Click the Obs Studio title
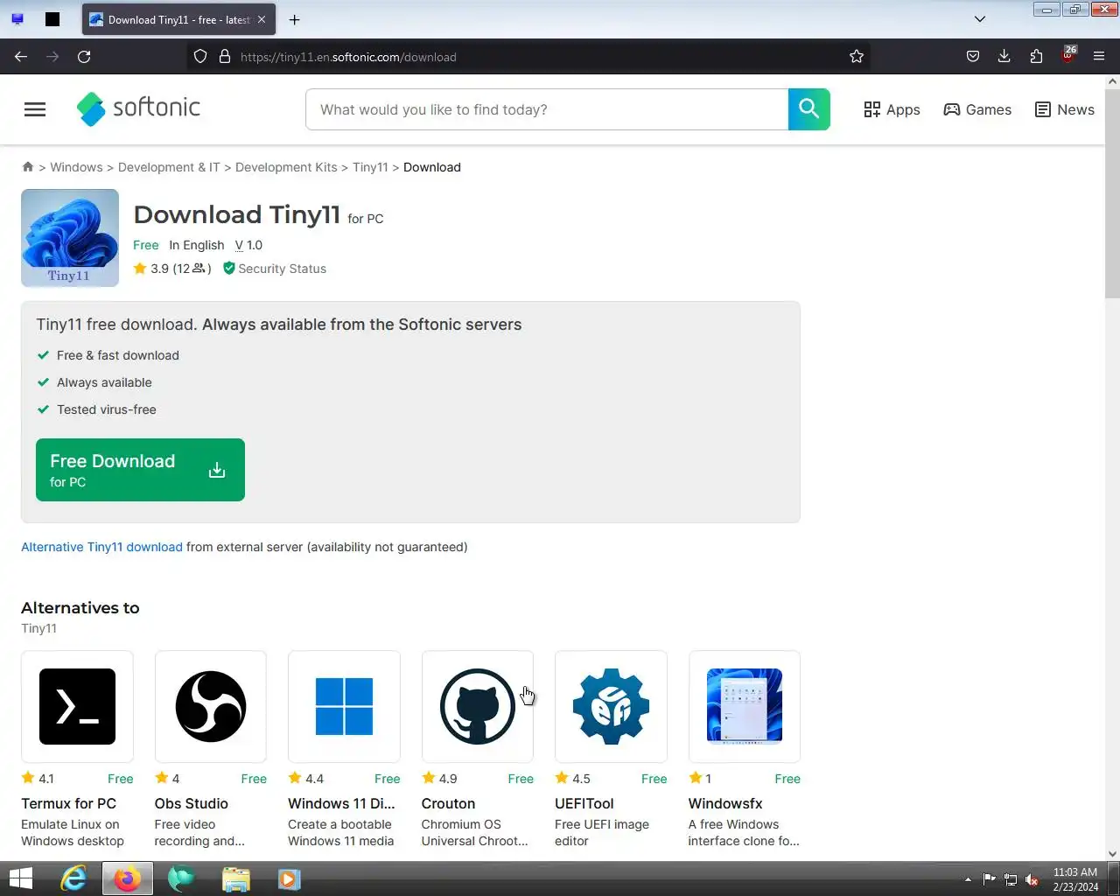Screen dimensions: 1120x896 point(191,803)
